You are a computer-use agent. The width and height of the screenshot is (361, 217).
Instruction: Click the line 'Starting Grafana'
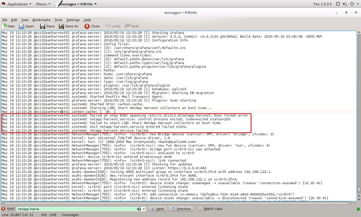93,33
